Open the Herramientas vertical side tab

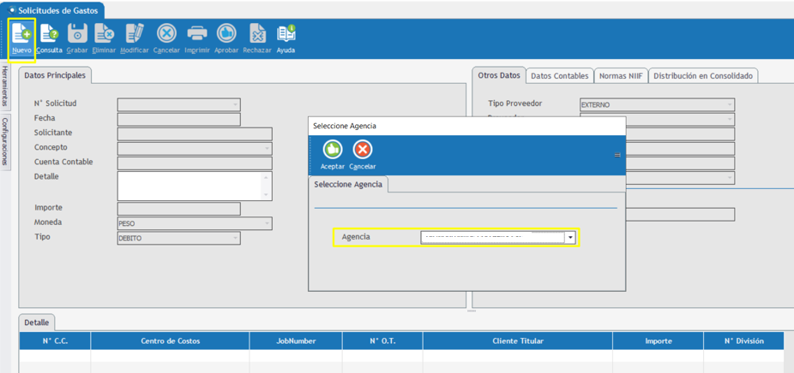point(5,86)
